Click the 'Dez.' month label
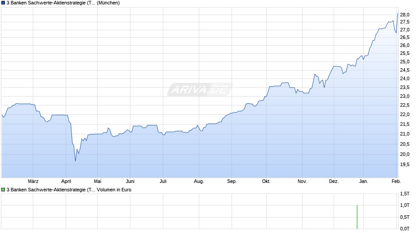The height and width of the screenshot is (233, 417). point(334,181)
